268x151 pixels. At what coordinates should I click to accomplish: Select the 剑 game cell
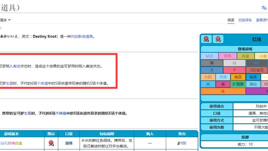(x=208, y=84)
